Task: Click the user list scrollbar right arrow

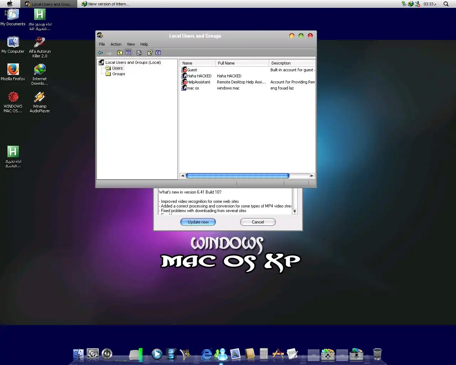Action: click(x=312, y=176)
